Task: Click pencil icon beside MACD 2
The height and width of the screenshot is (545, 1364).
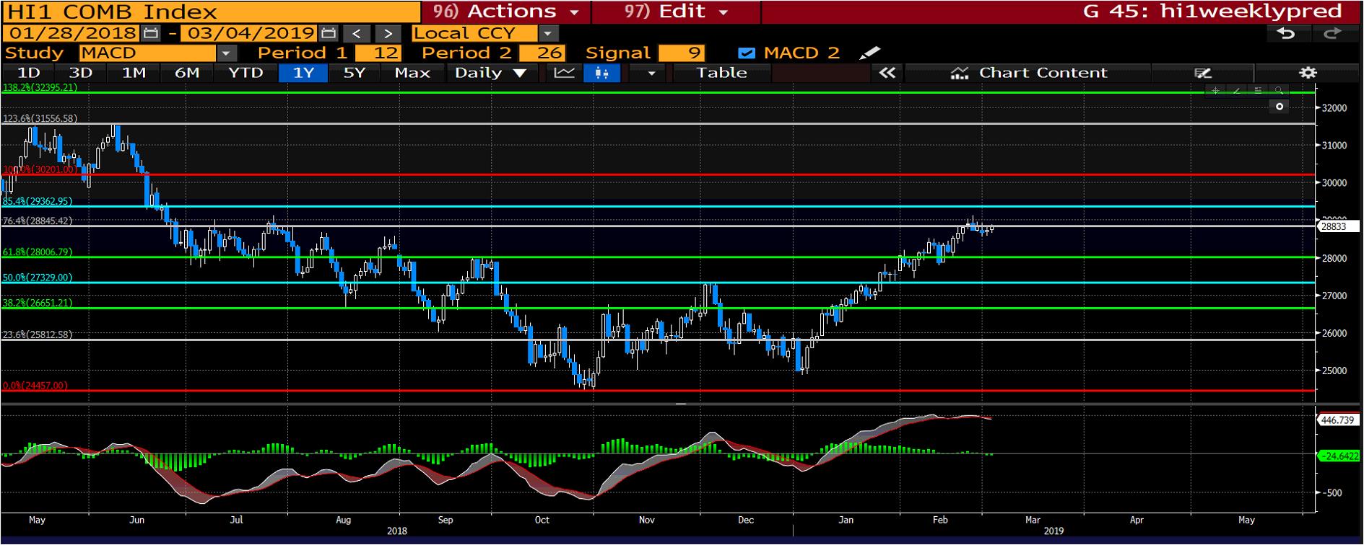Action: point(870,53)
